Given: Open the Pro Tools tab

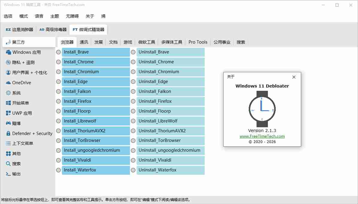Looking at the screenshot, I should (198, 42).
